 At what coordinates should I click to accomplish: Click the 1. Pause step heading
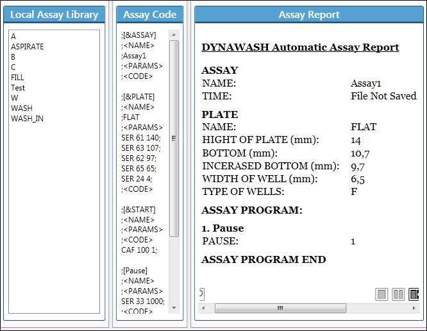click(222, 228)
